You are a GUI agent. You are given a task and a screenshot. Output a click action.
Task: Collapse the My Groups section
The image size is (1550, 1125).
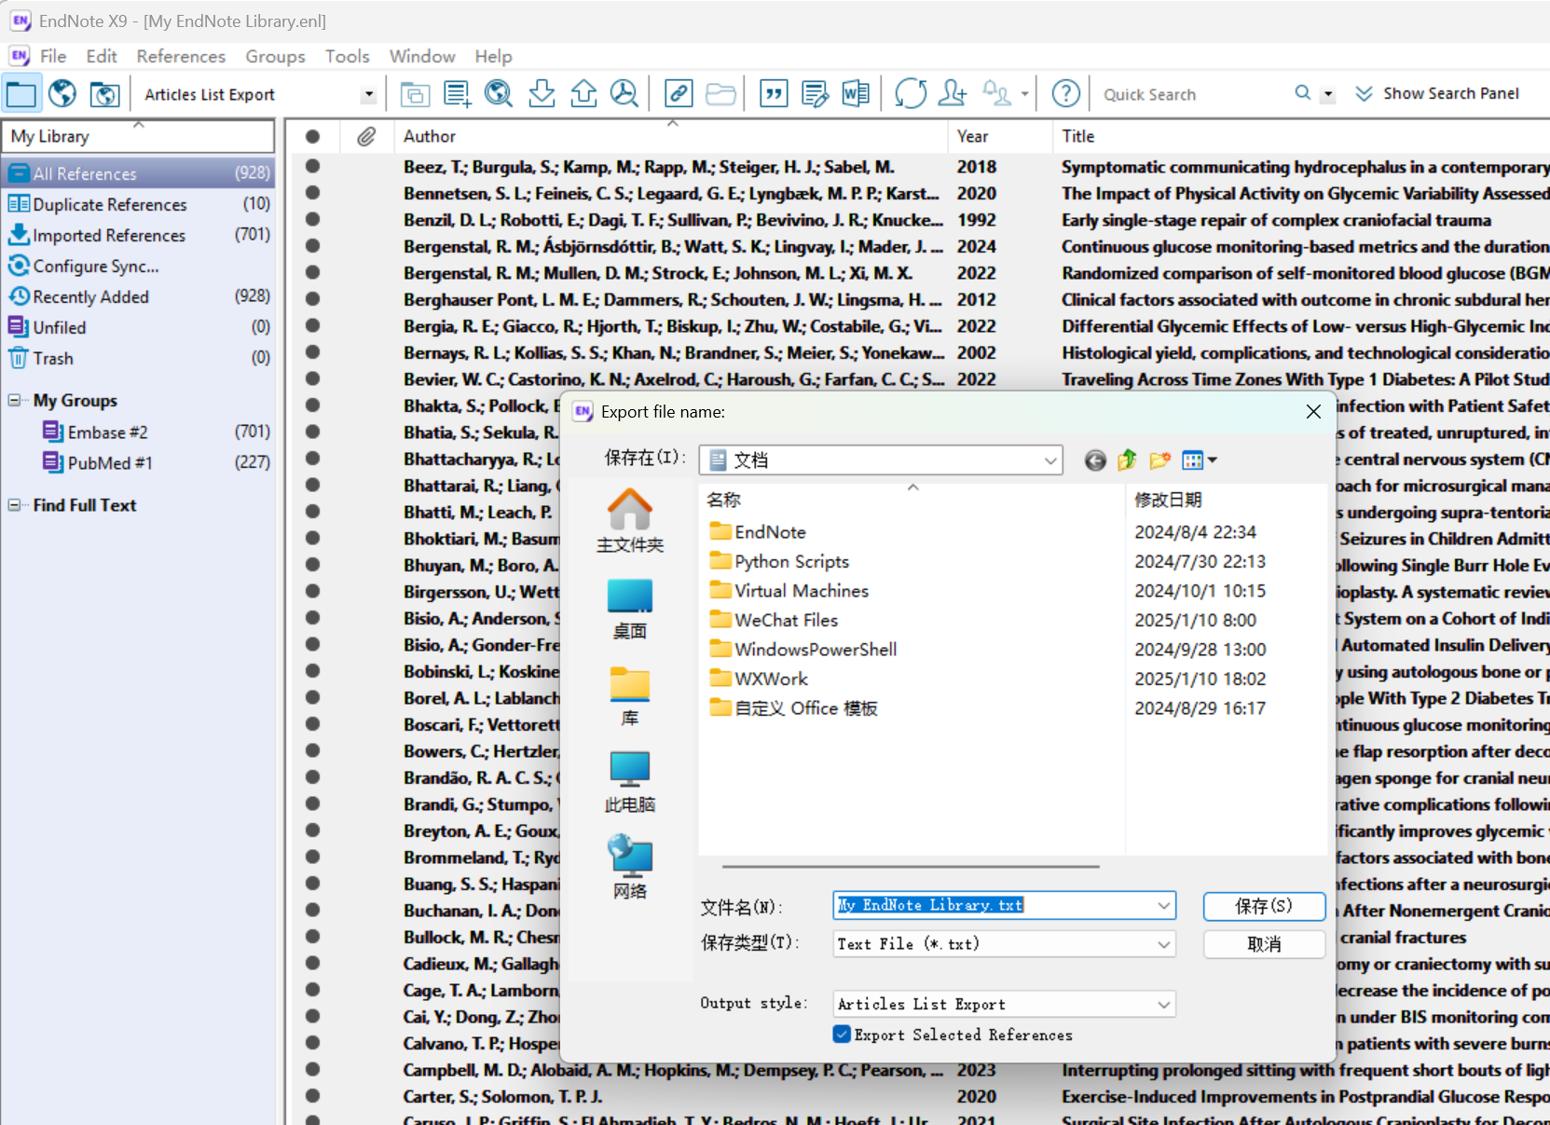tap(13, 400)
